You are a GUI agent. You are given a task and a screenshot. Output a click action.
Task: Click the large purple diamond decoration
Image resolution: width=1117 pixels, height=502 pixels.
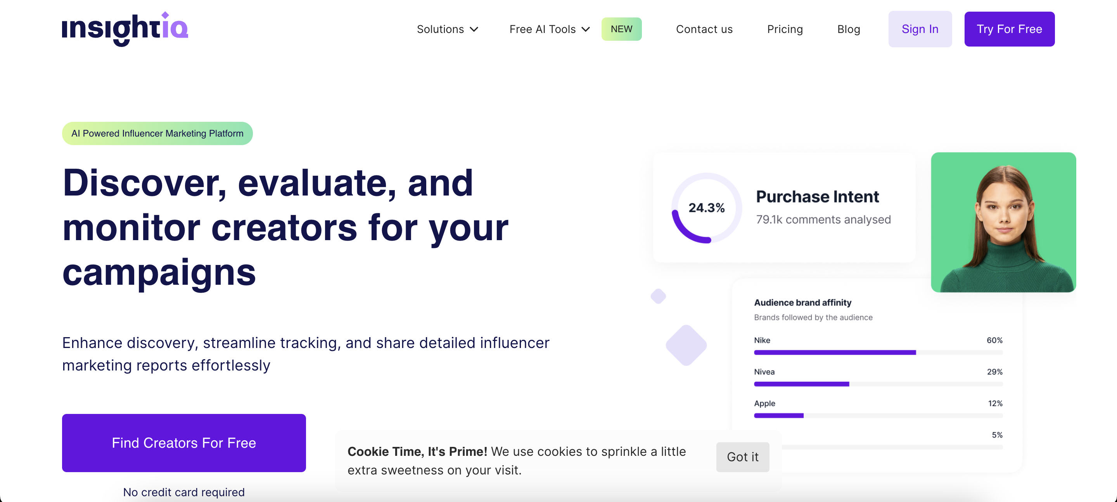pos(686,345)
